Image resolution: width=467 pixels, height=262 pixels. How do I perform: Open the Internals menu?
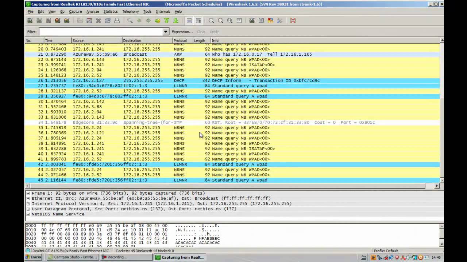pyautogui.click(x=163, y=12)
